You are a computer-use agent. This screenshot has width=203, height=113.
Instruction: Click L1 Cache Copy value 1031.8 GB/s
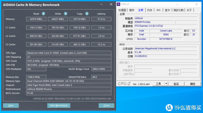[80, 28]
